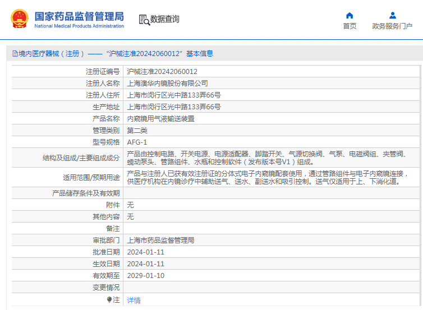Click the lightbulb icon beside 注

(x=109, y=299)
